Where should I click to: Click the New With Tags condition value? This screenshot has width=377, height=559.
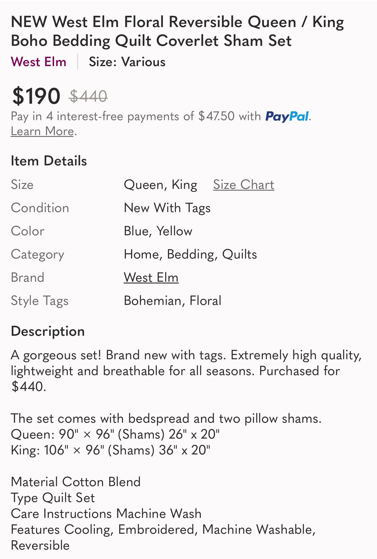pos(167,208)
